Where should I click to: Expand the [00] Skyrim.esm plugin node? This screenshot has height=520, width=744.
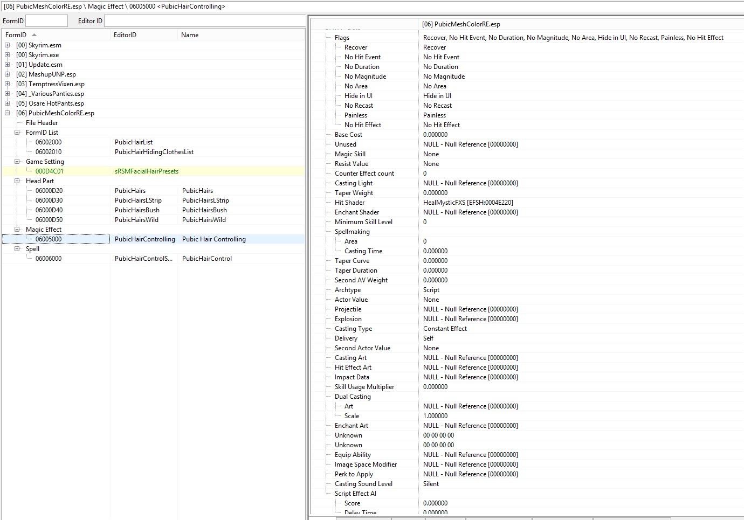8,45
